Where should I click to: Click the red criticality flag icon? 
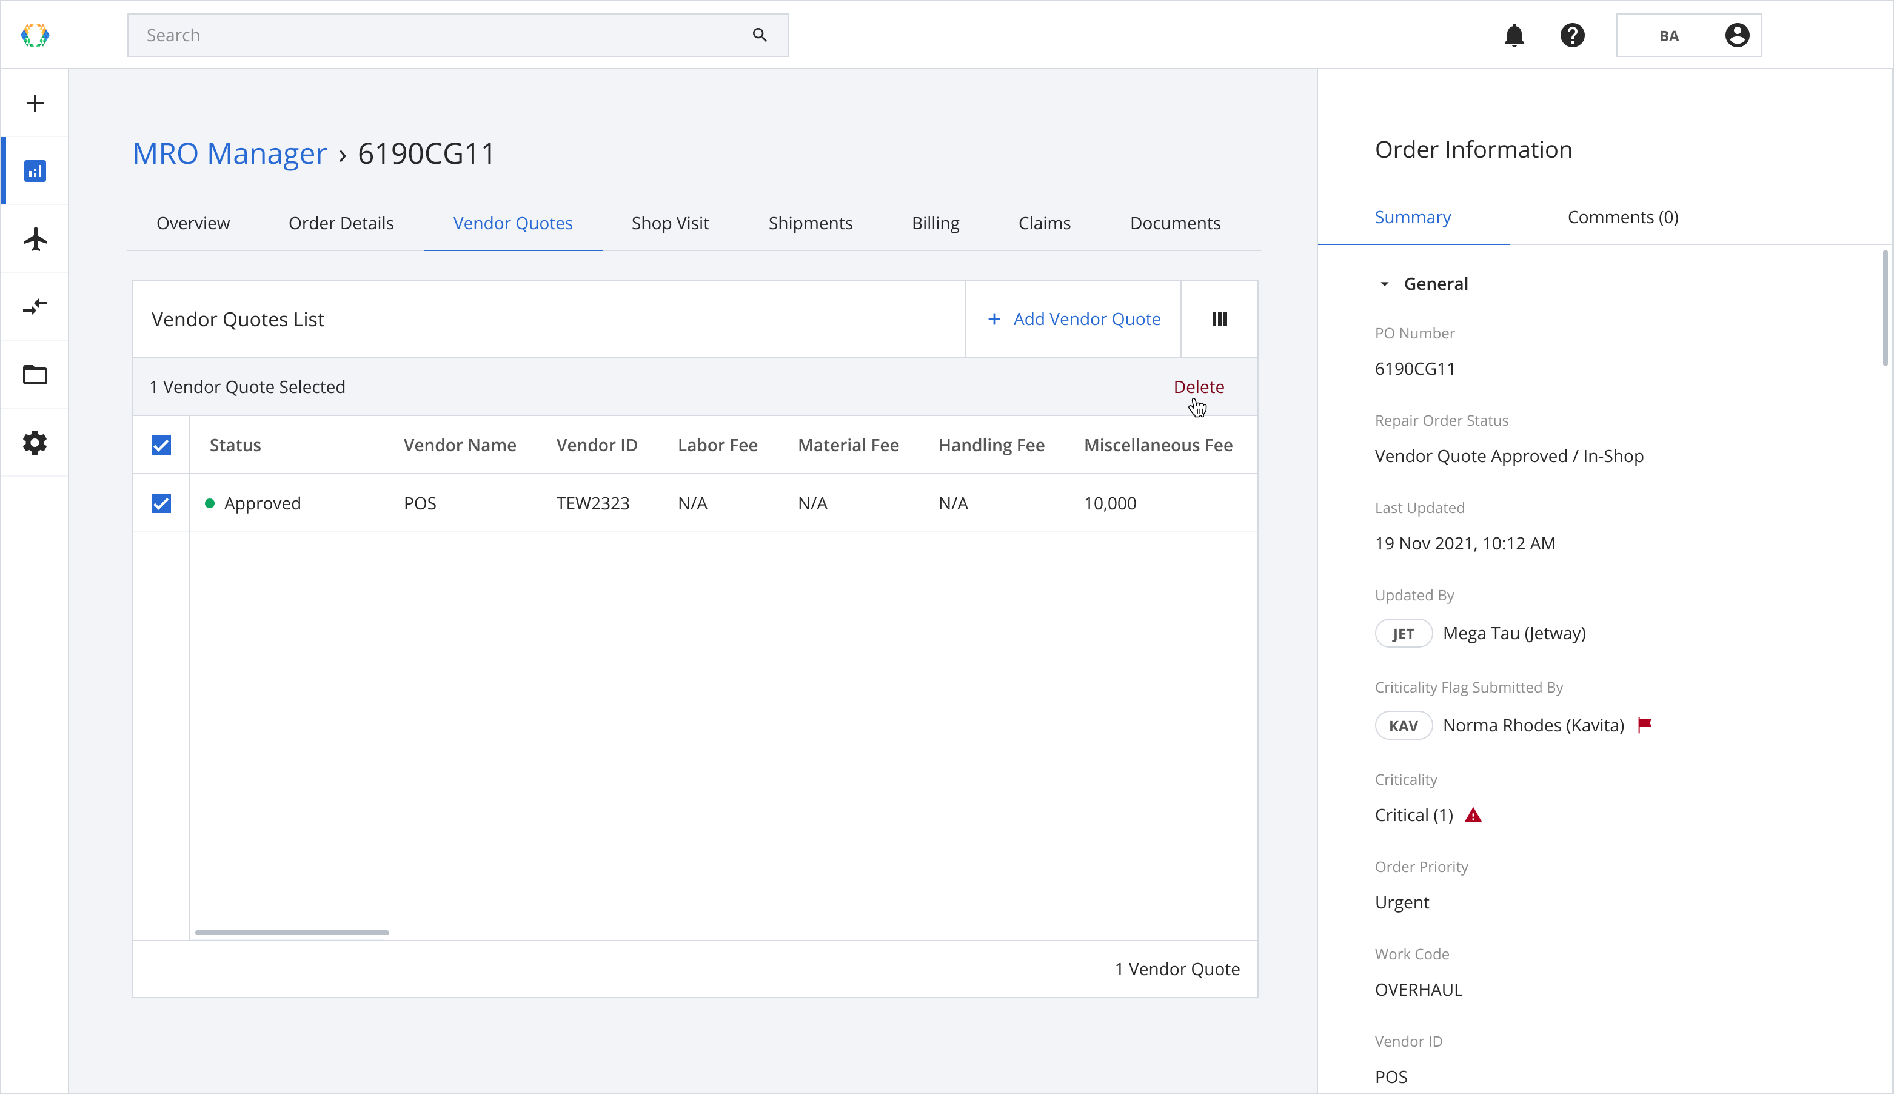click(x=1645, y=724)
